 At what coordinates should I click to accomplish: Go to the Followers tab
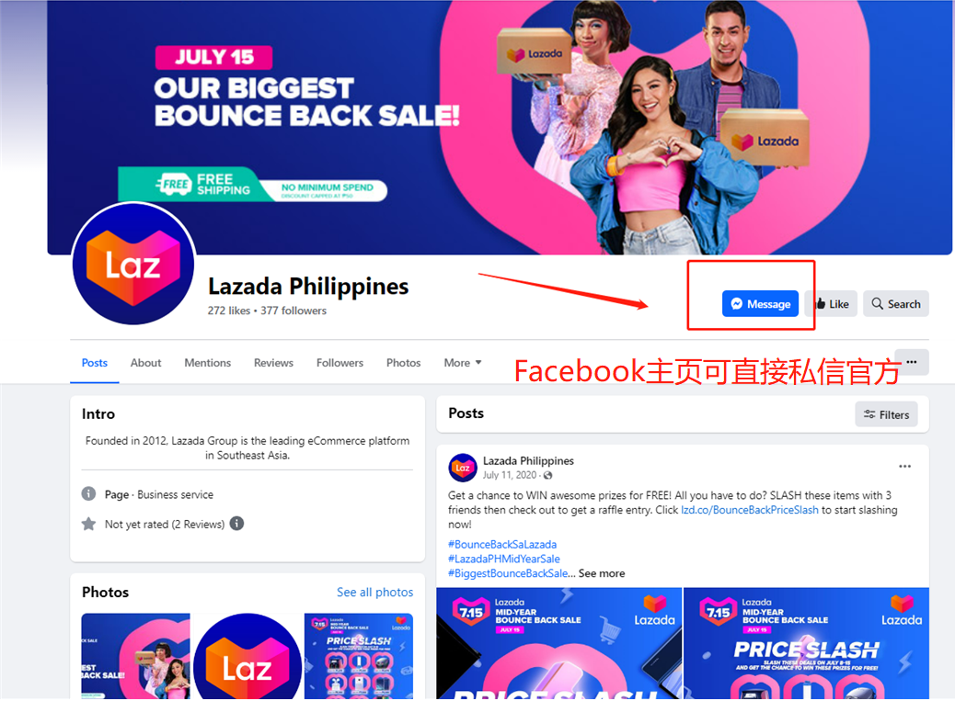click(x=339, y=363)
